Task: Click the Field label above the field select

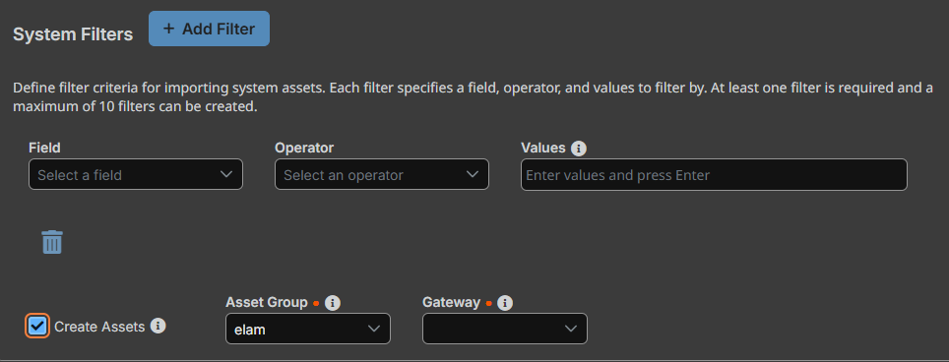Action: 44,148
